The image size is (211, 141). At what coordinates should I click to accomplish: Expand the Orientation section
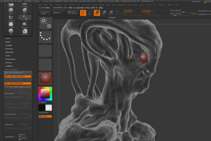pos(10,59)
